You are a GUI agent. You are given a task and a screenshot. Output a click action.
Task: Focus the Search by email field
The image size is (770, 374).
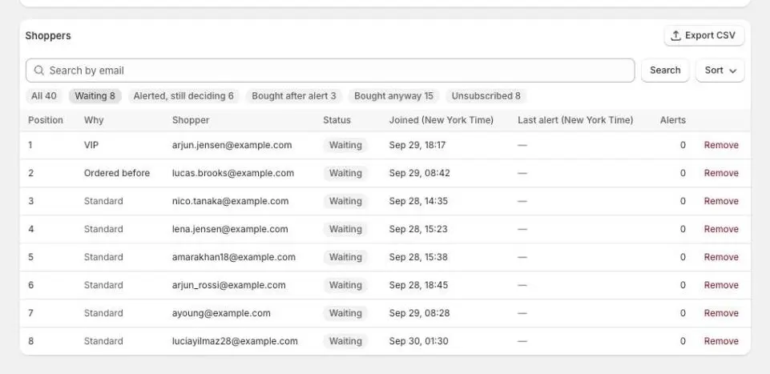point(330,70)
